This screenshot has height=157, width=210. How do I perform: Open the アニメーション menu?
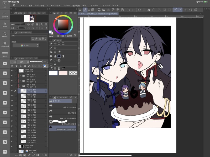[x=53, y=6]
